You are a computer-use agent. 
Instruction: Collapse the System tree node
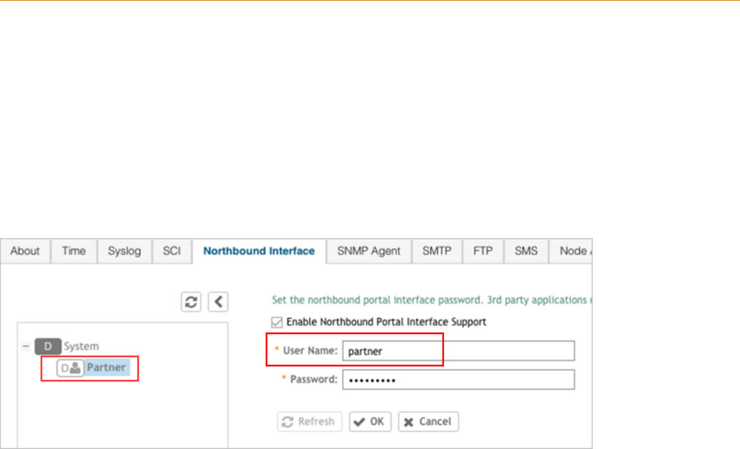pyautogui.click(x=25, y=346)
